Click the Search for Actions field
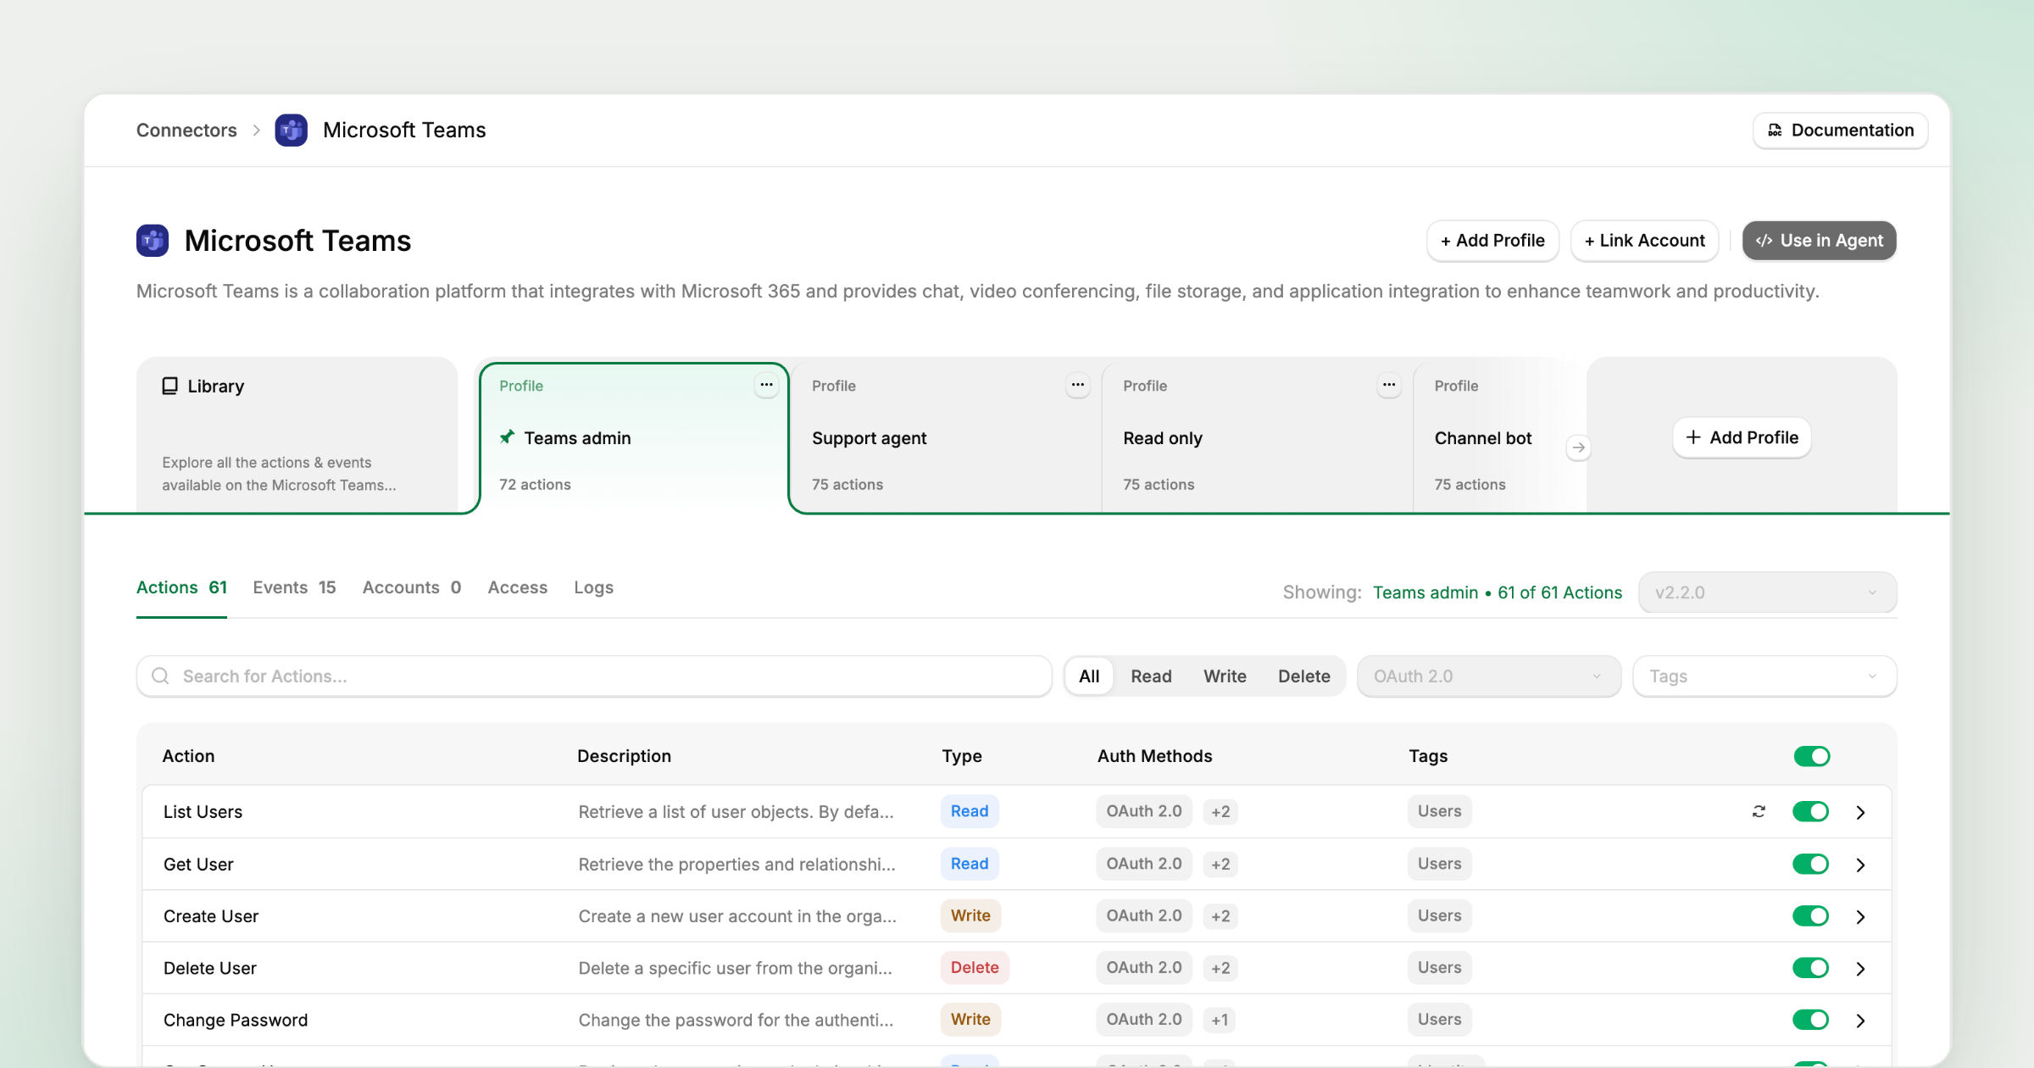Viewport: 2034px width, 1068px height. pos(594,676)
